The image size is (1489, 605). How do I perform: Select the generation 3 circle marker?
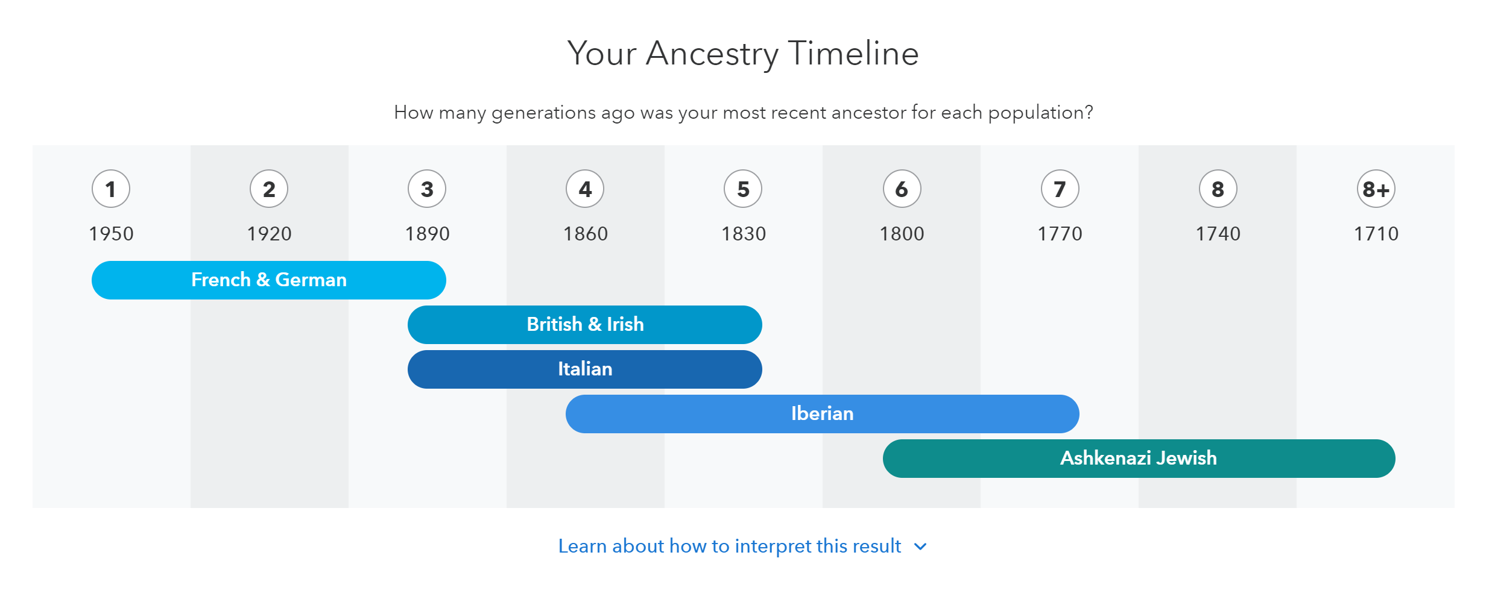[x=427, y=189]
